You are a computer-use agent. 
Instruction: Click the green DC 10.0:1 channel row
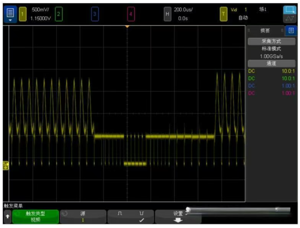tap(271, 78)
